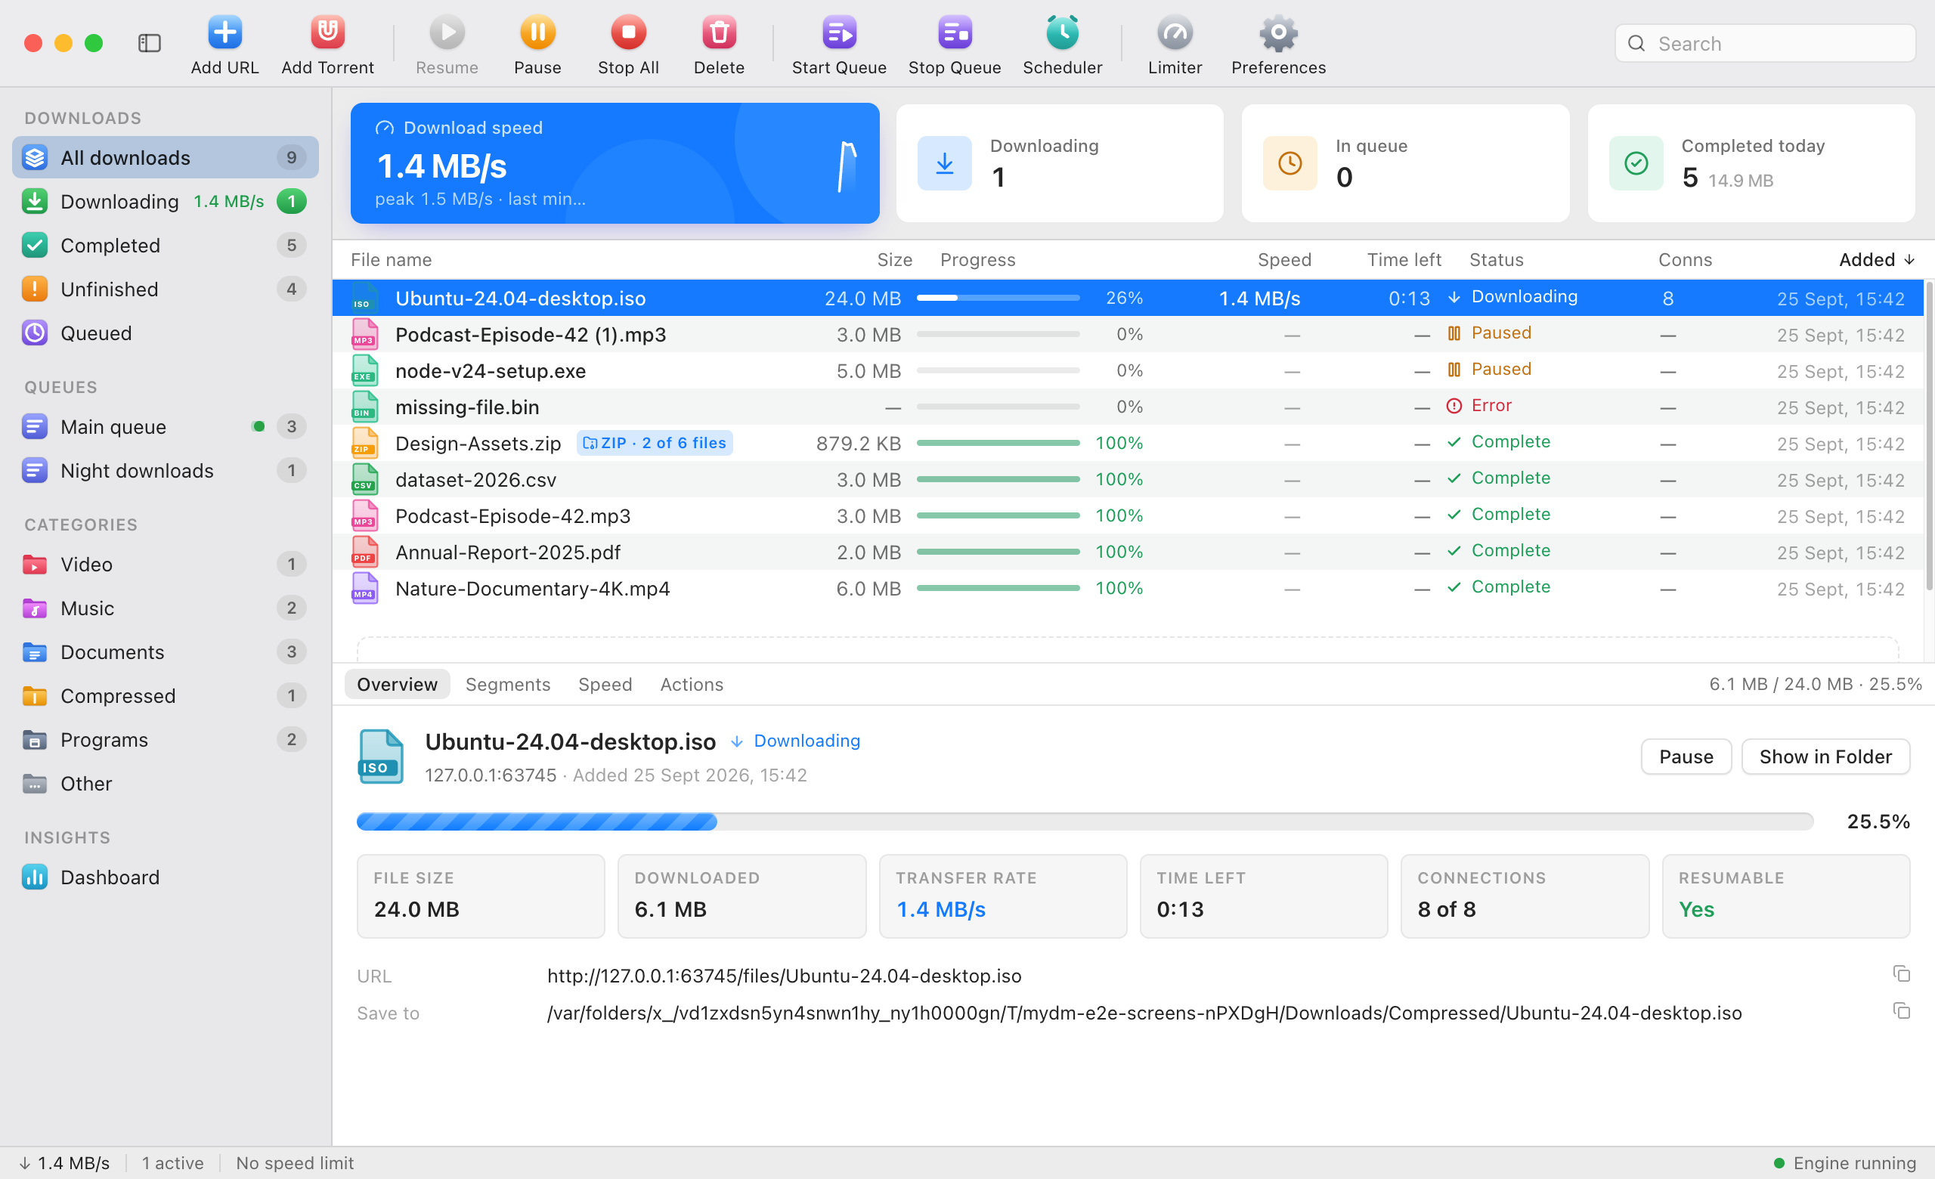Image resolution: width=1935 pixels, height=1179 pixels.
Task: Click the Stop Queue icon
Action: pos(954,33)
